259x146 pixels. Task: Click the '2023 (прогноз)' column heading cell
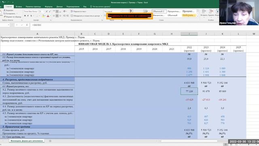tap(206, 49)
